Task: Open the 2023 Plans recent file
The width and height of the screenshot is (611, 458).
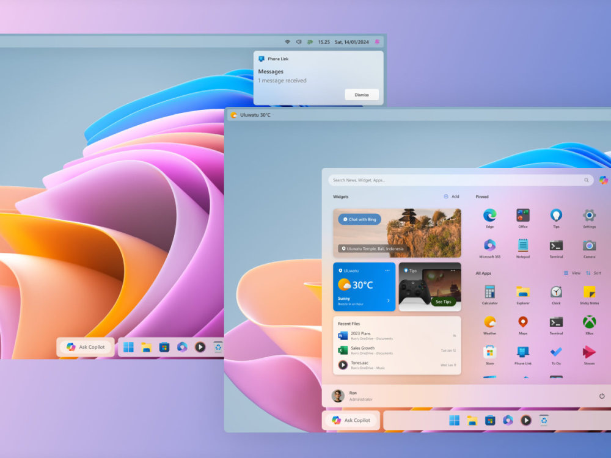Action: coord(397,336)
